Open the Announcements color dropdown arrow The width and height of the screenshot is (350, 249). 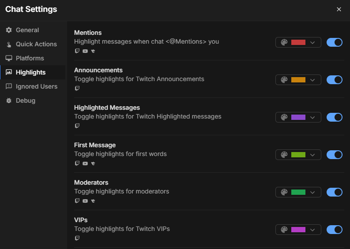pyautogui.click(x=312, y=80)
